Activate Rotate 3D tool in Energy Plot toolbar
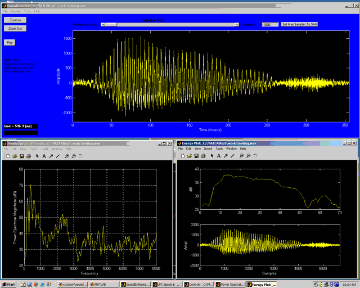 click(x=254, y=156)
